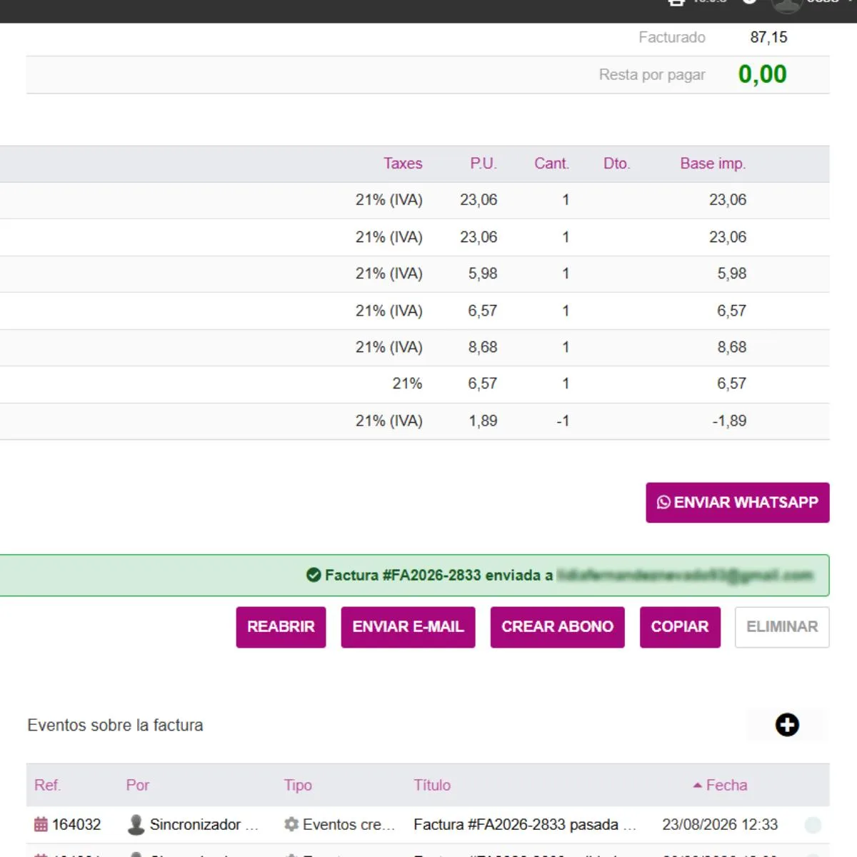The height and width of the screenshot is (857, 857).
Task: Select the base amount 5,98 cell
Action: pos(732,274)
